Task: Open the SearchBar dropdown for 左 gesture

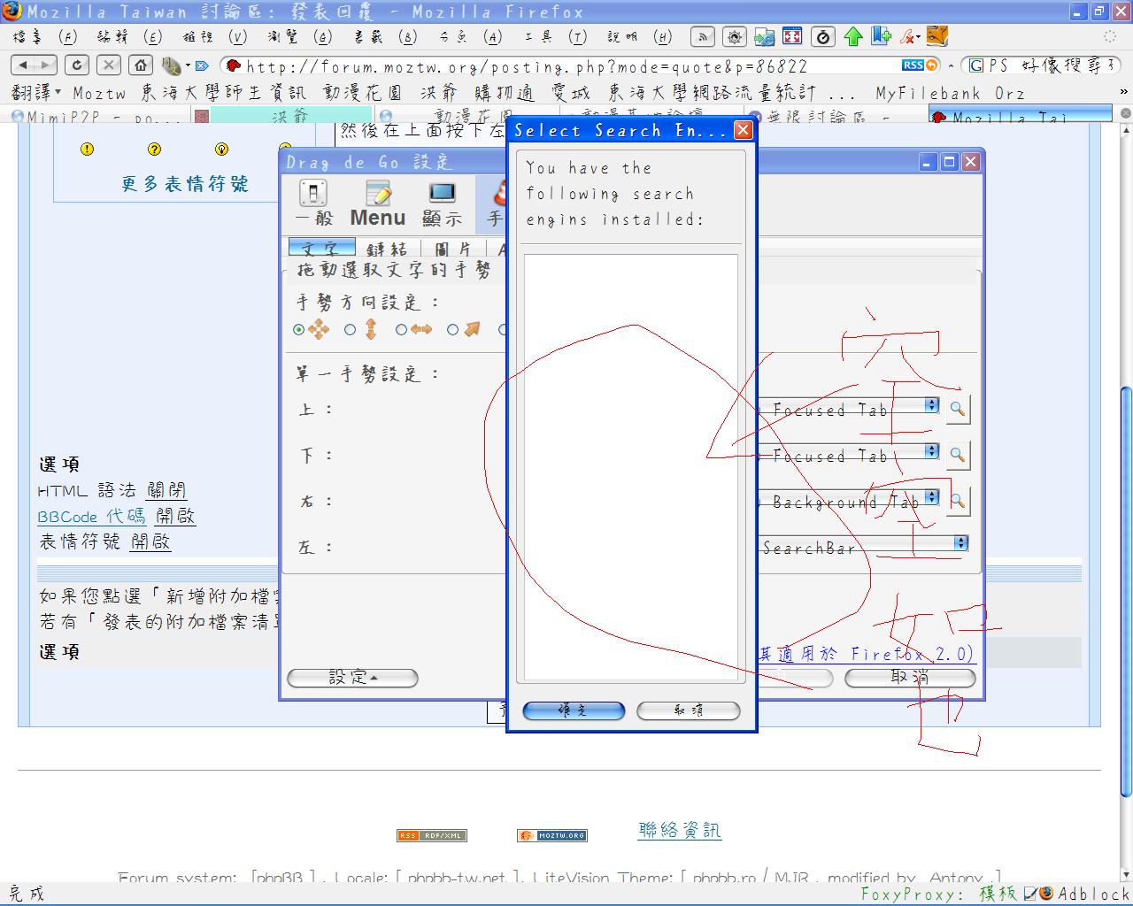Action: [960, 543]
